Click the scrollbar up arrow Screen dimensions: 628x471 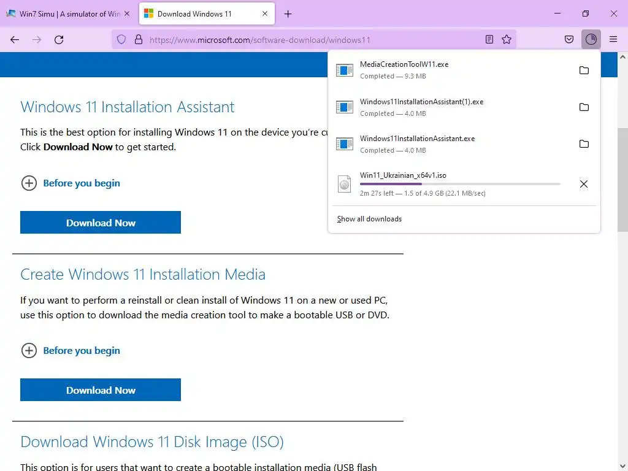click(622, 57)
